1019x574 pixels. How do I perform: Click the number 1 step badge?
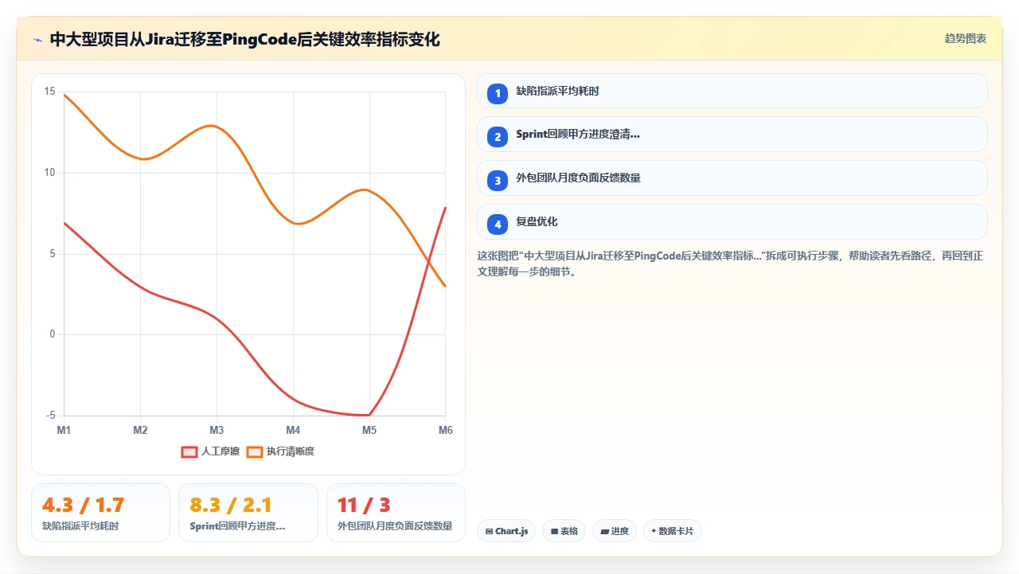(498, 93)
